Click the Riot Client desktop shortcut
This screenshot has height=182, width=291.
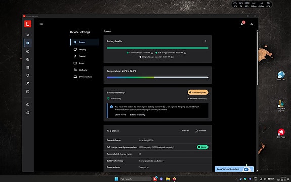tap(281, 133)
